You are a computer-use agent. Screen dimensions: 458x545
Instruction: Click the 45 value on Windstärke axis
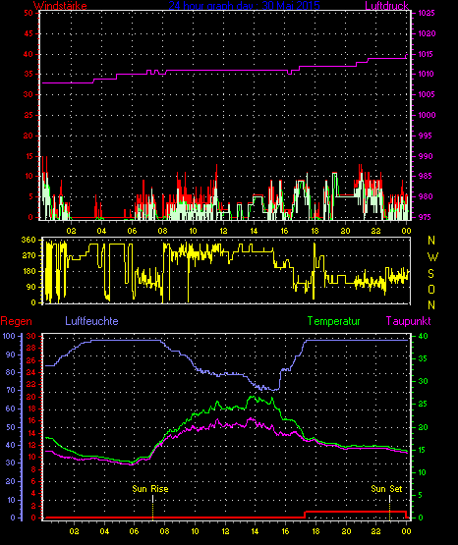pyautogui.click(x=29, y=33)
